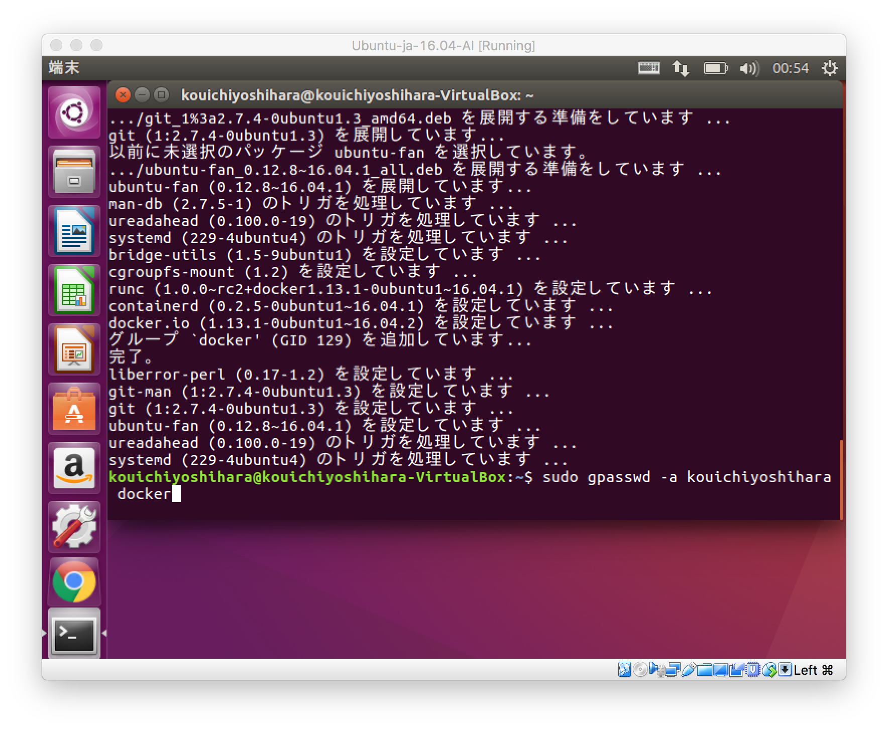Screen dimensions: 888x730
Task: Open the network connections indicator
Action: (681, 68)
